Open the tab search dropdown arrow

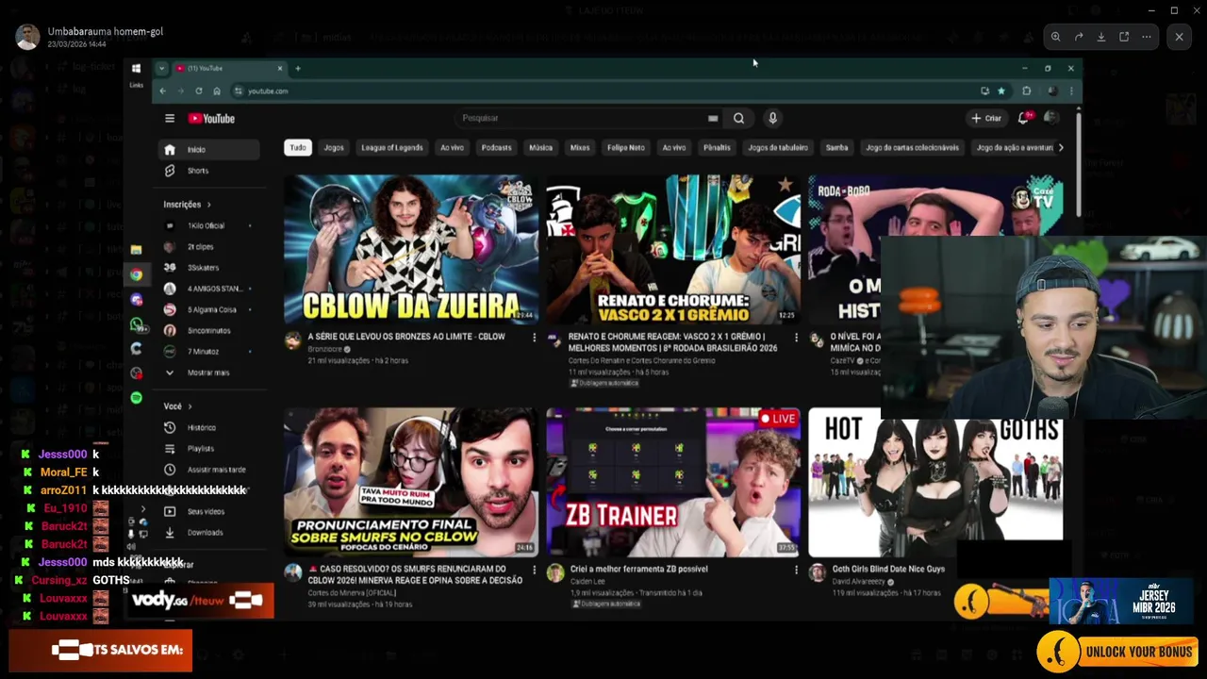161,68
